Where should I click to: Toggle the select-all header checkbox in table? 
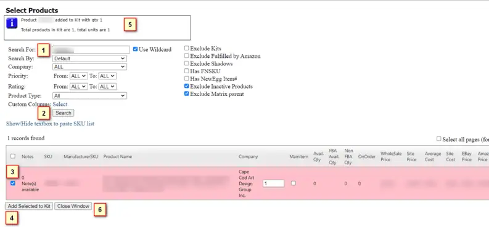click(x=13, y=156)
